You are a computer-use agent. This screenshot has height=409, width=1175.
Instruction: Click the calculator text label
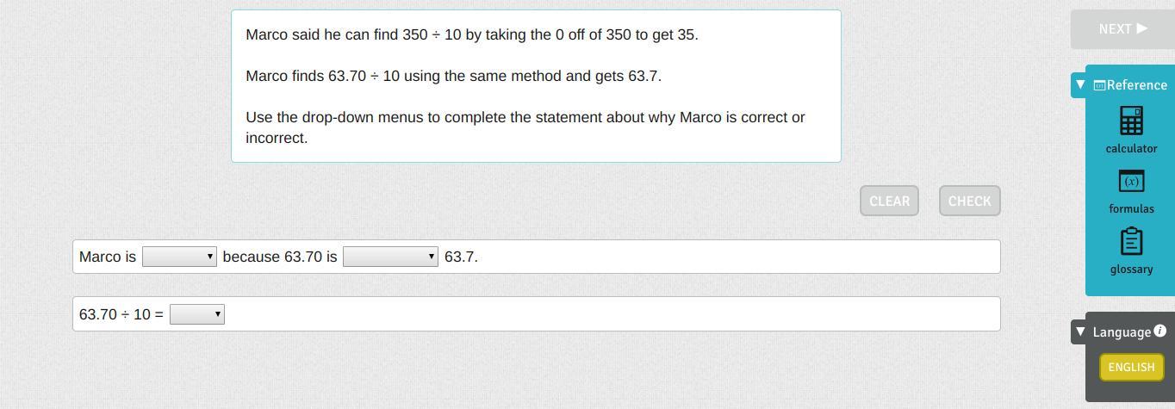1131,148
